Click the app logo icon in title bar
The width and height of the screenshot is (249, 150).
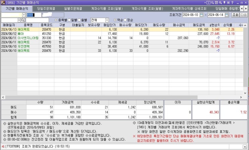pos(3,3)
